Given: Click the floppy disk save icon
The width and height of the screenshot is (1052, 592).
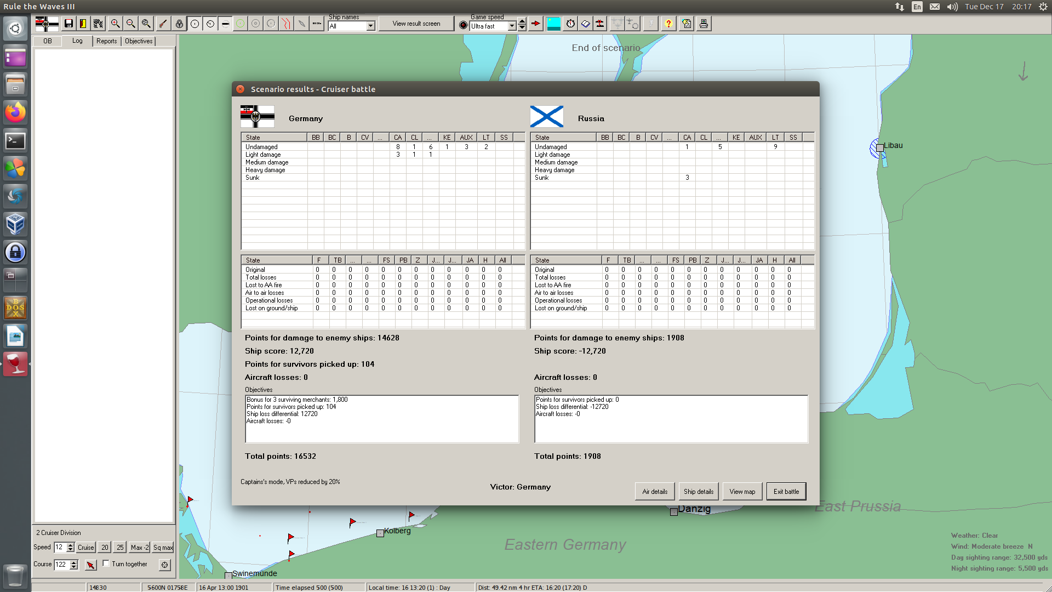Looking at the screenshot, I should 68,24.
